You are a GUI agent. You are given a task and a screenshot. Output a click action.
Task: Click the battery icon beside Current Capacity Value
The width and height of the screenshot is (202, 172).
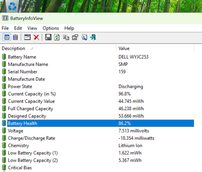click(x=4, y=101)
